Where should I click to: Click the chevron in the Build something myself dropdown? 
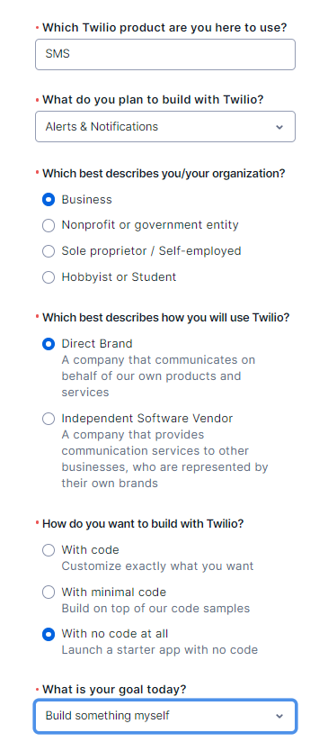tap(279, 716)
